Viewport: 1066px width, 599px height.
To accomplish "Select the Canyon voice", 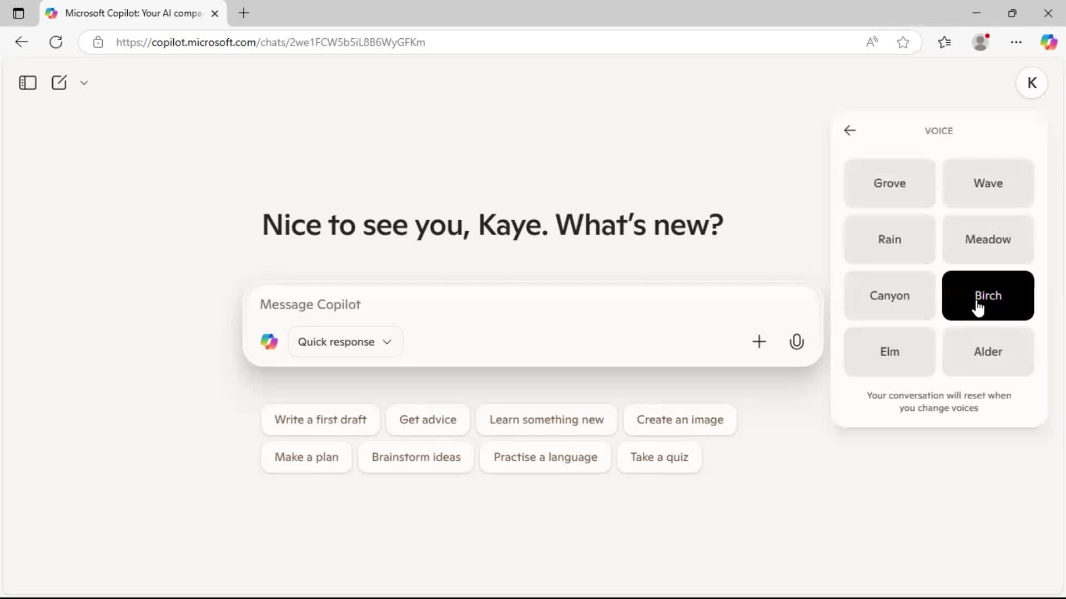I will 889,296.
